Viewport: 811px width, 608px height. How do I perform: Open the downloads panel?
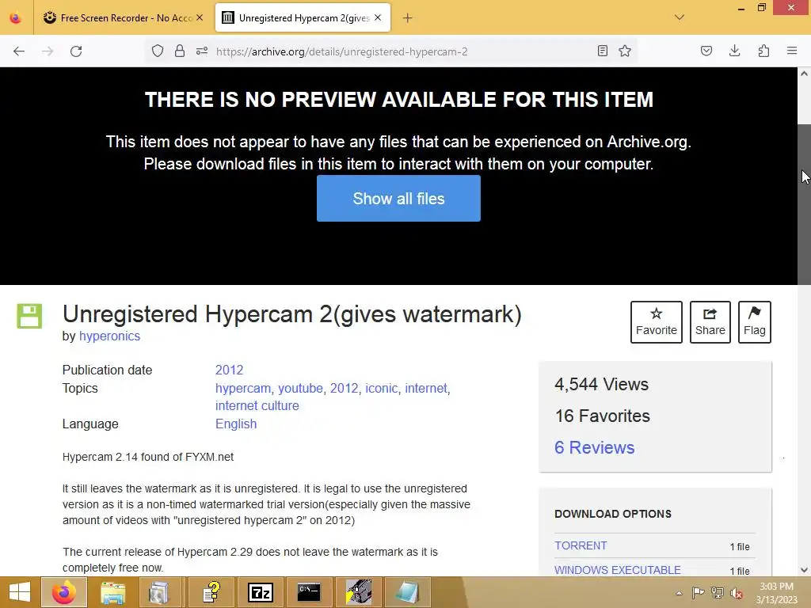(x=734, y=51)
